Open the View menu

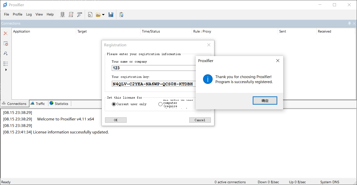click(x=39, y=14)
